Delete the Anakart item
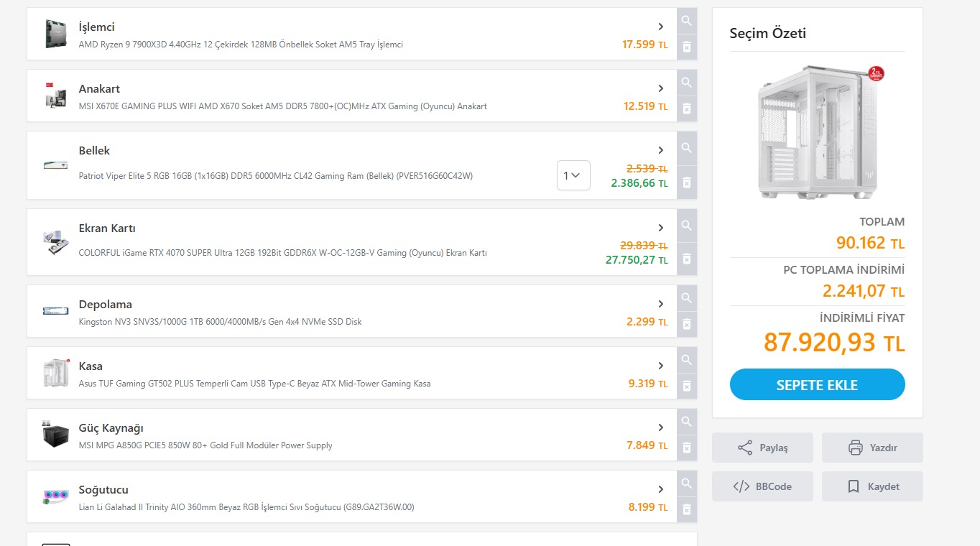This screenshot has height=546, width=980. coord(687,108)
